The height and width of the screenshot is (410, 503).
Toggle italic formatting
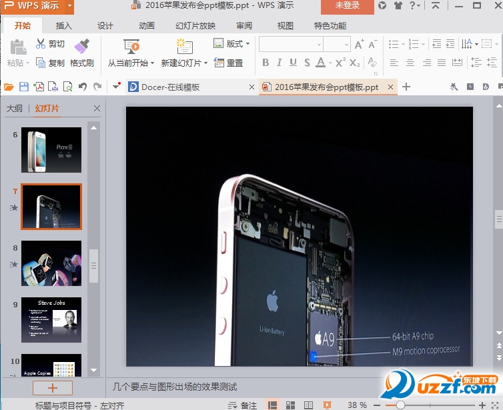[279, 63]
